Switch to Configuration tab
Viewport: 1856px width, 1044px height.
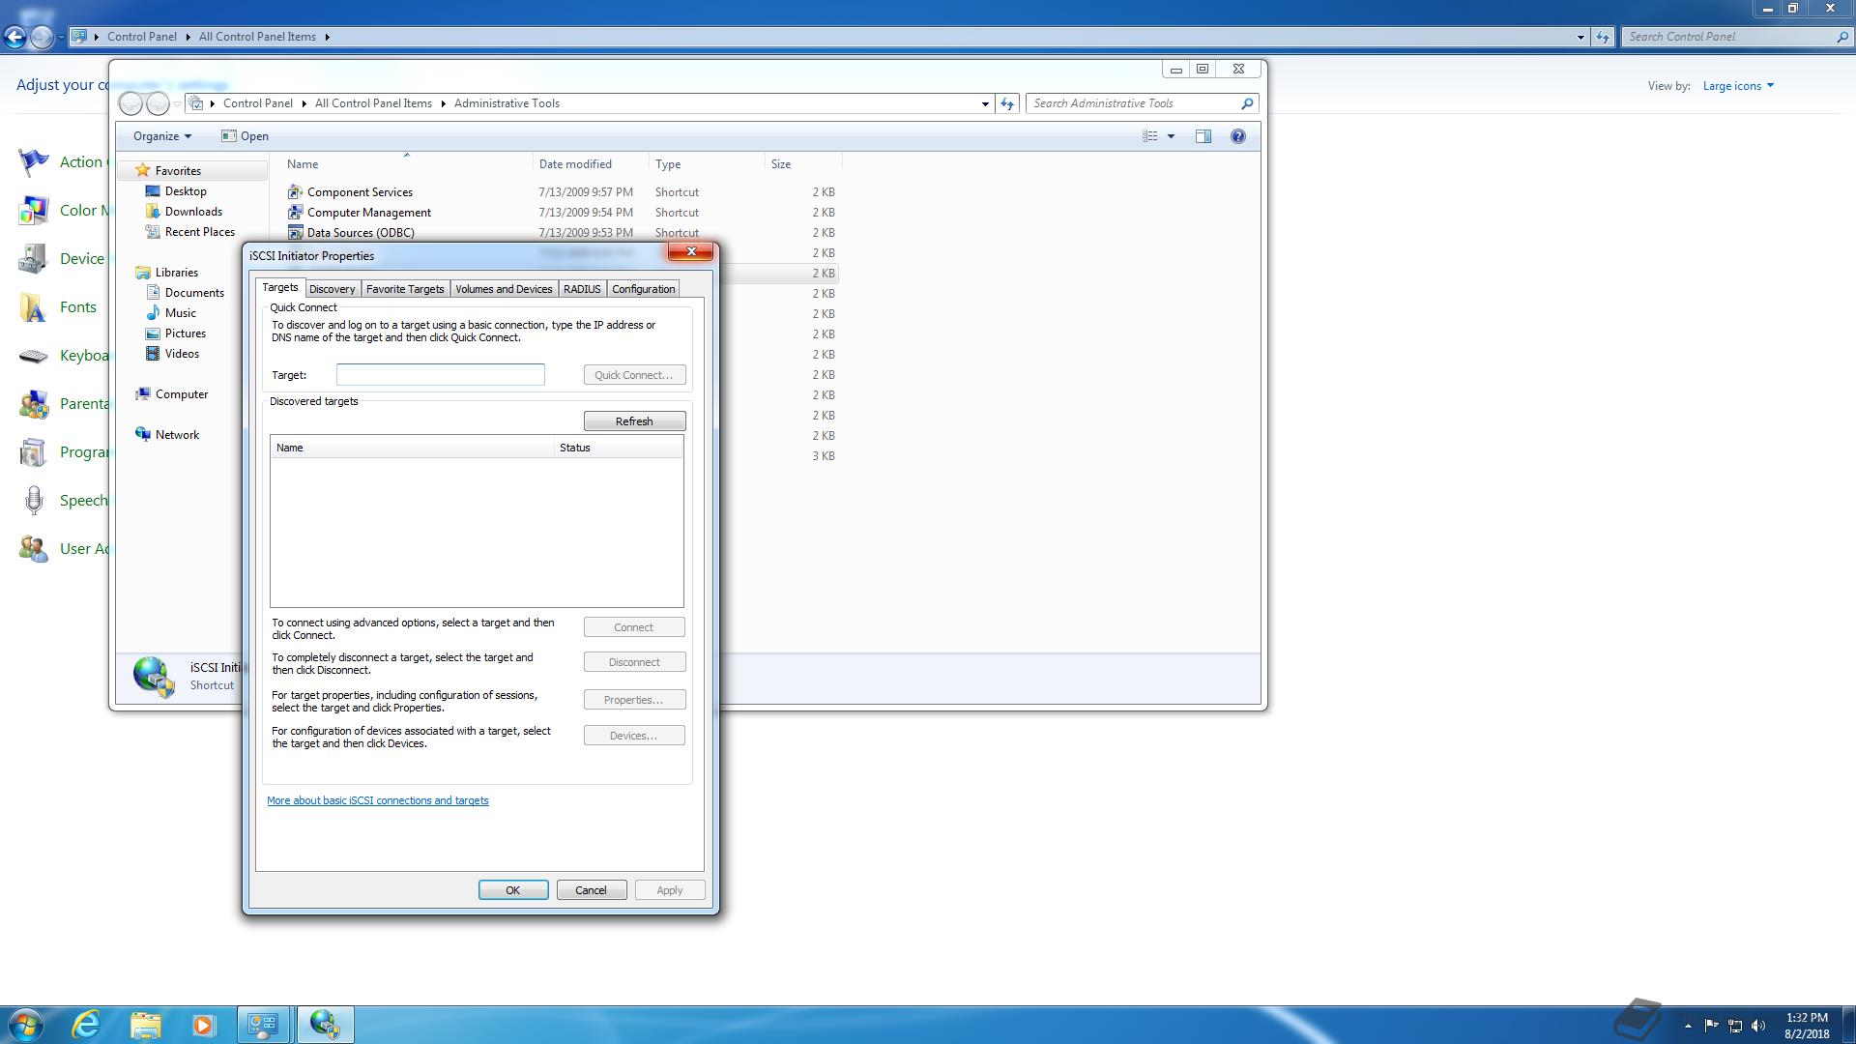(643, 289)
